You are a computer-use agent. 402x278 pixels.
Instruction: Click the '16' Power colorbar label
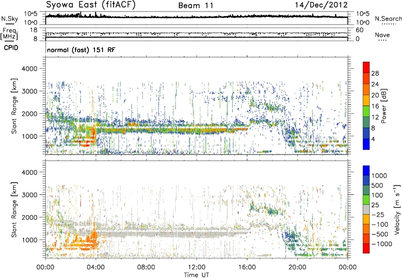click(x=375, y=106)
